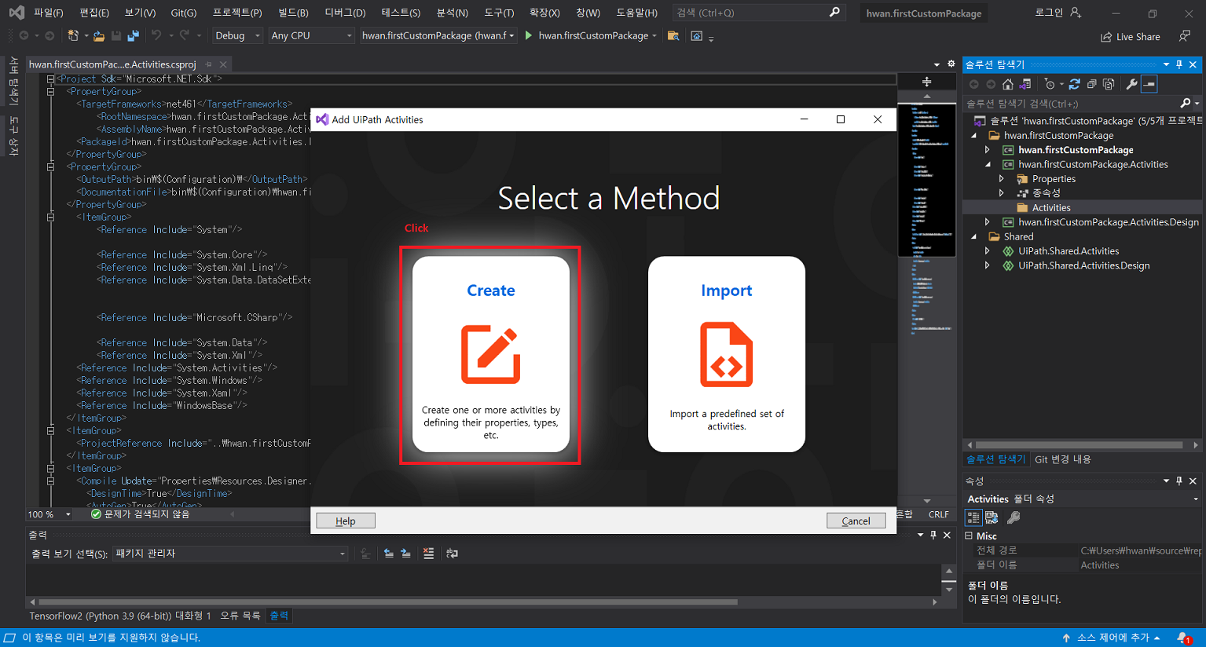Open the Debug configuration dropdown
Viewport: 1206px width, 647px height.
(237, 35)
